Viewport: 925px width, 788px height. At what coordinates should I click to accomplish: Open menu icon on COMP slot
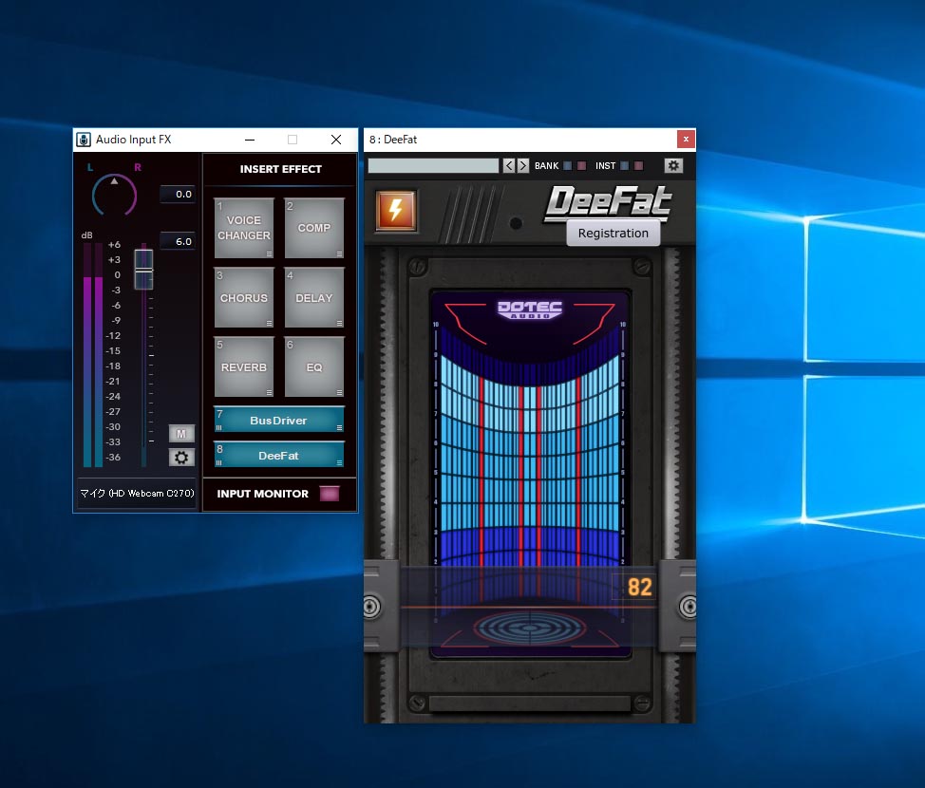[339, 254]
